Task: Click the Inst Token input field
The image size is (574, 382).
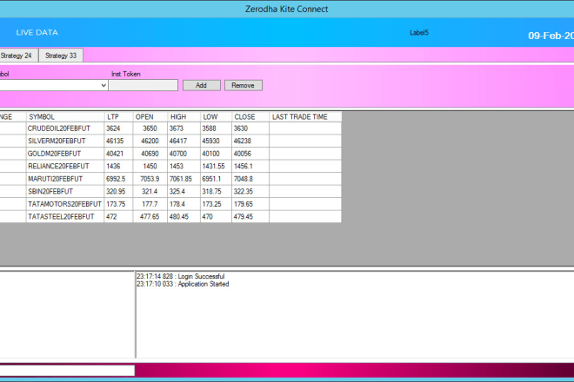Action: 143,85
